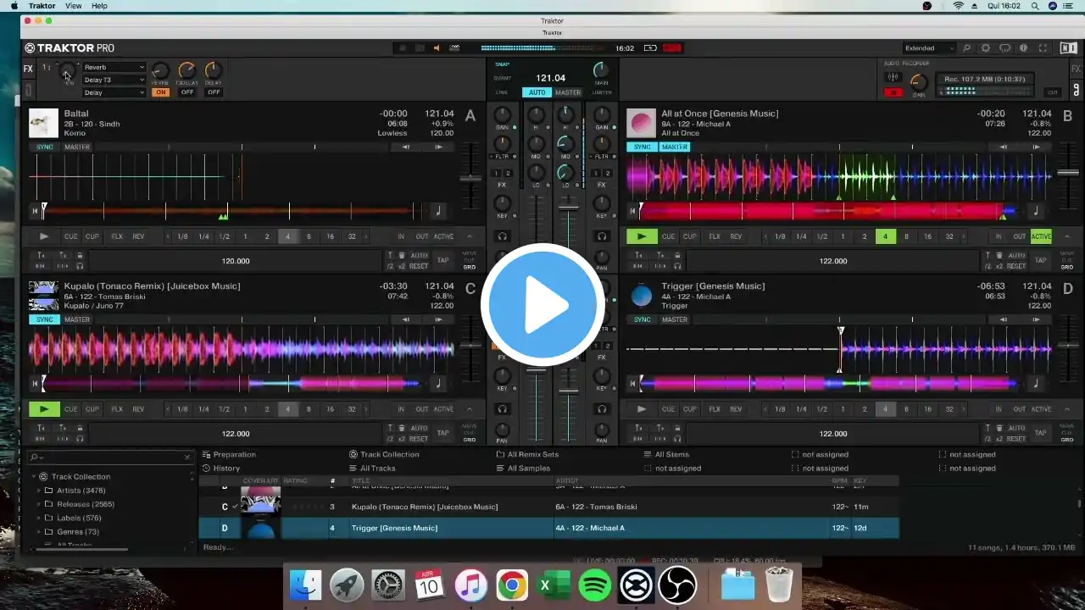This screenshot has width=1085, height=610.
Task: Open Excel from the Dock
Action: pyautogui.click(x=554, y=585)
